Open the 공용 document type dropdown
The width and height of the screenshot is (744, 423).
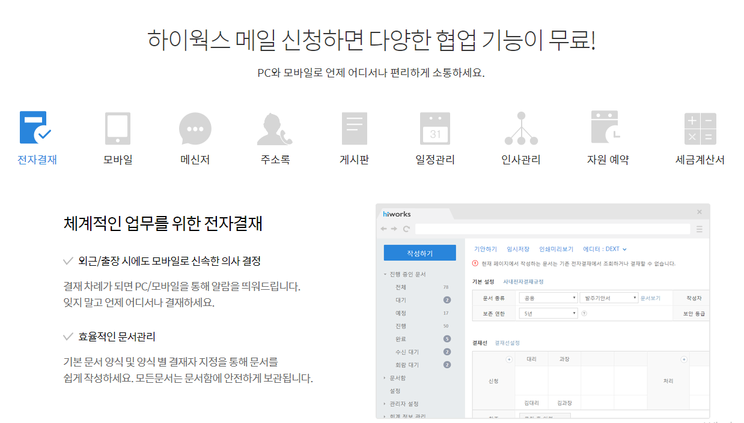pyautogui.click(x=548, y=298)
